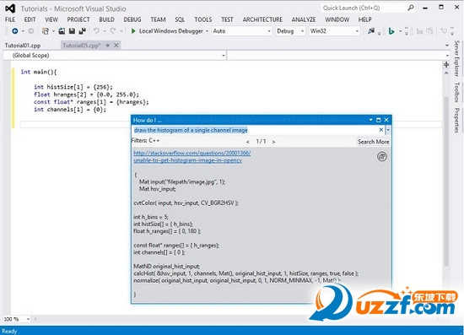Click the Search More button
This screenshot has height=335, width=464.
(x=374, y=142)
